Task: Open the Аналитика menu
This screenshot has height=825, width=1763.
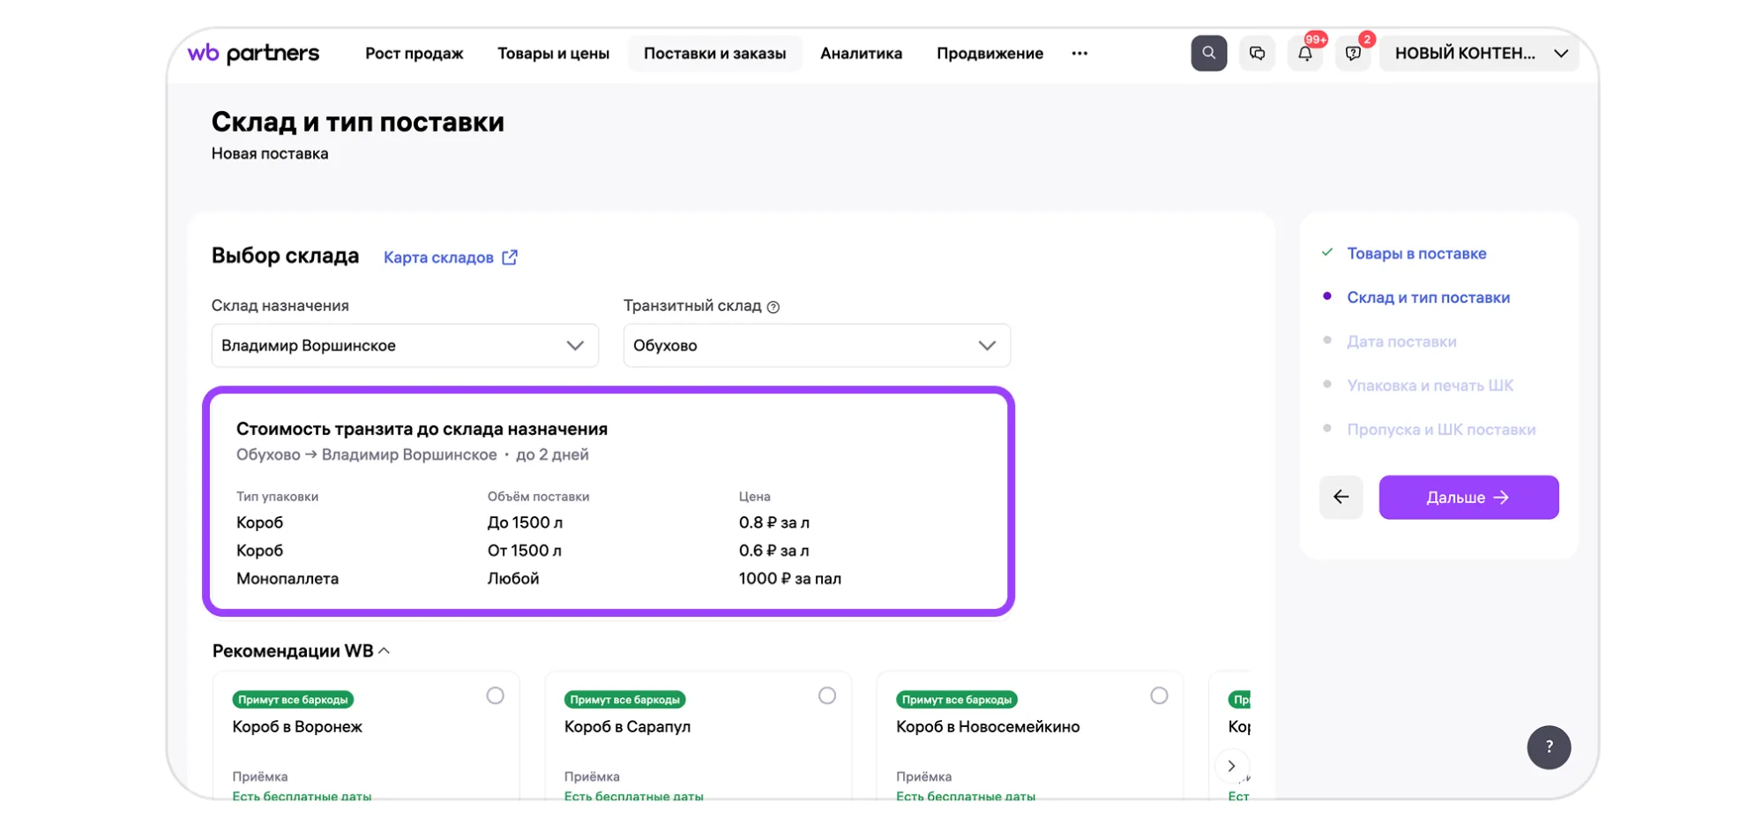Action: pyautogui.click(x=861, y=53)
